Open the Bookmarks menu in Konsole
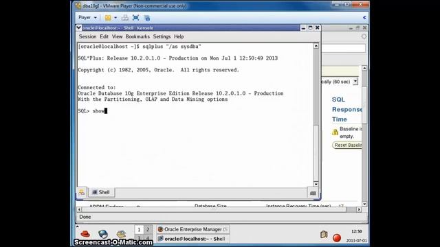This screenshot has height=247, width=440. pyautogui.click(x=137, y=36)
